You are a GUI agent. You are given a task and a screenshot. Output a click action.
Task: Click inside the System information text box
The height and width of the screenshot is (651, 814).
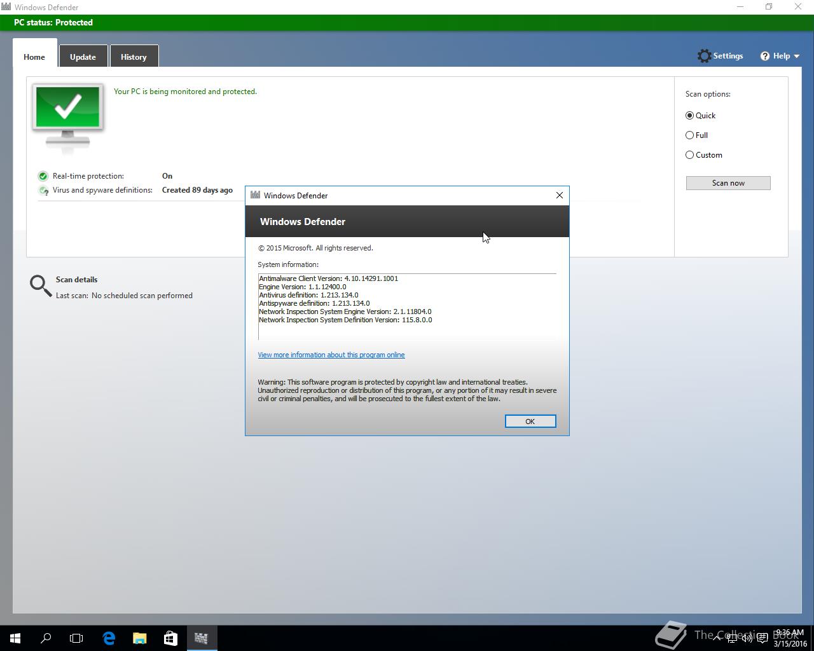[x=407, y=306]
